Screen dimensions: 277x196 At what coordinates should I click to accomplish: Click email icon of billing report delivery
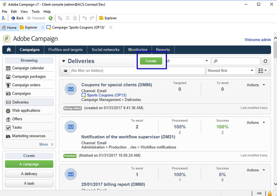71,174
